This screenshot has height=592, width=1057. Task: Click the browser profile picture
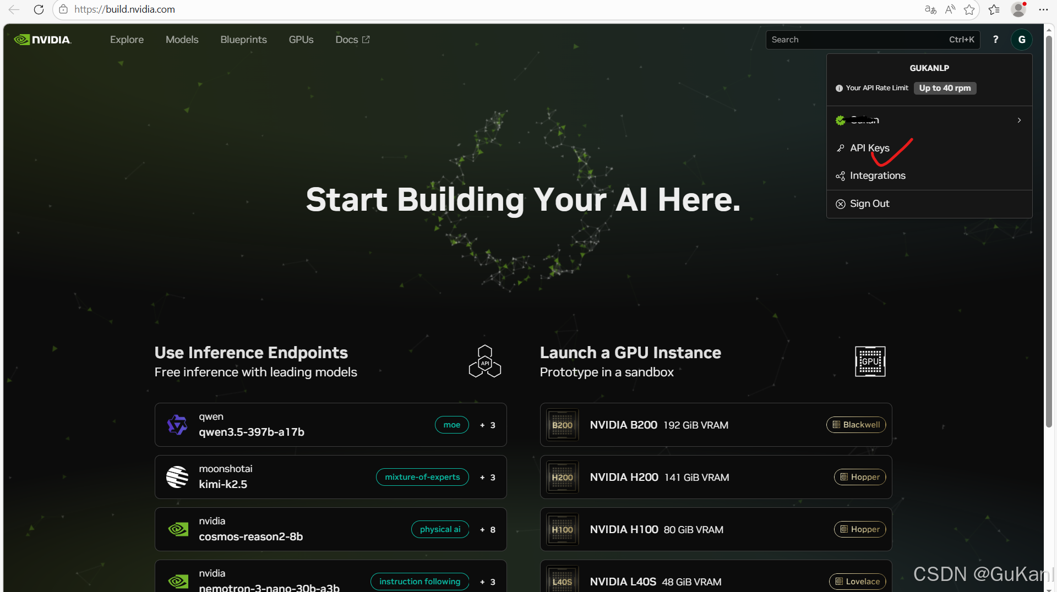(x=1018, y=9)
